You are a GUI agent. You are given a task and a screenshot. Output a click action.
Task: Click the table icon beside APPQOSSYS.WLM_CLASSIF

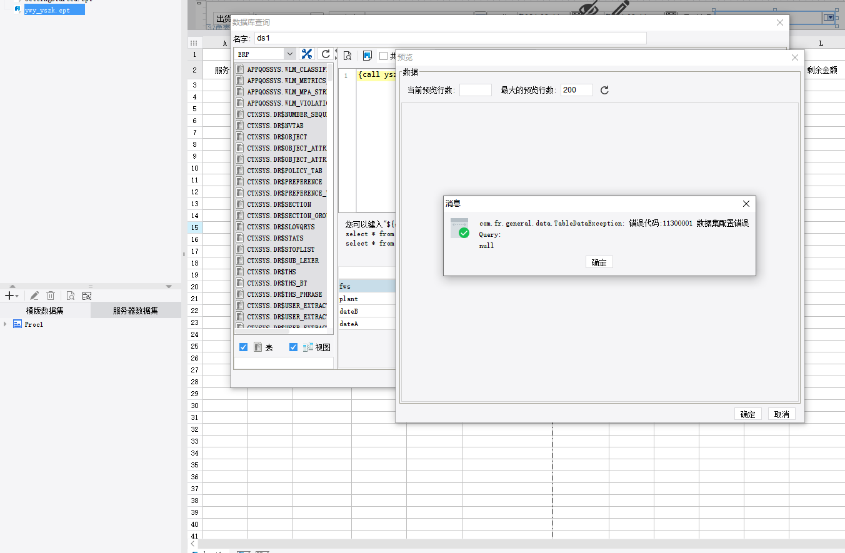[240, 69]
